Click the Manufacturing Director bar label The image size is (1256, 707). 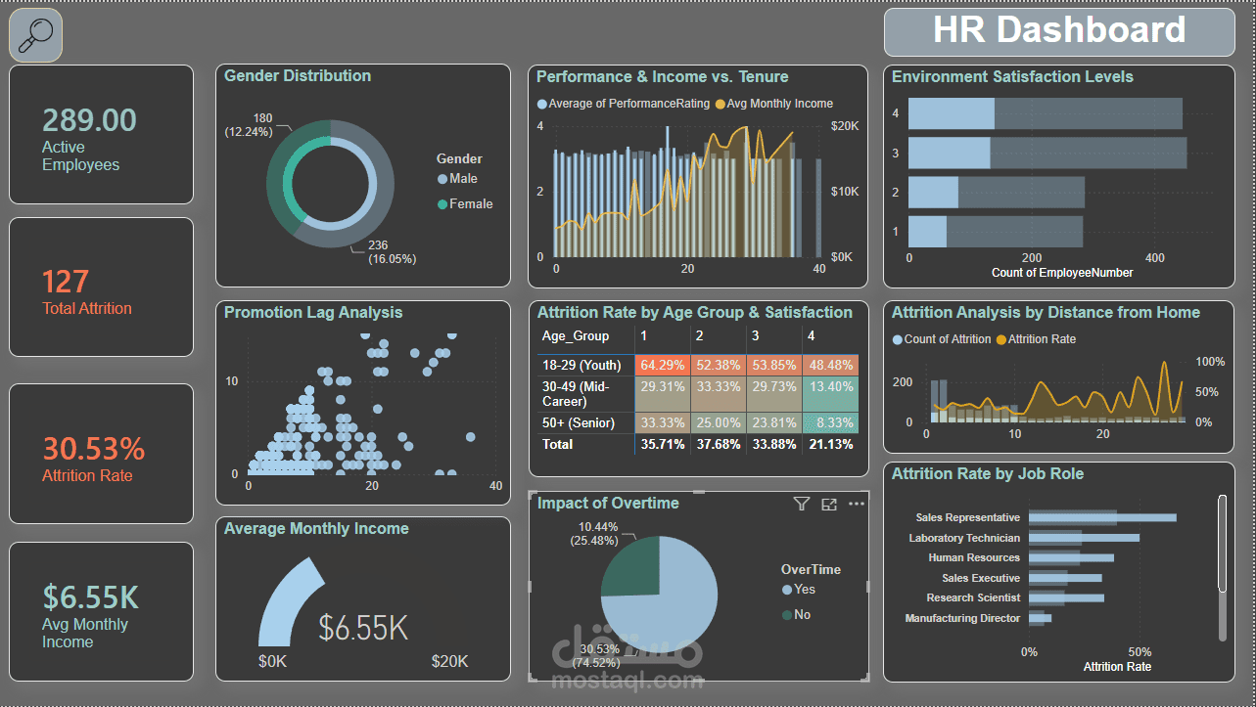click(x=962, y=618)
